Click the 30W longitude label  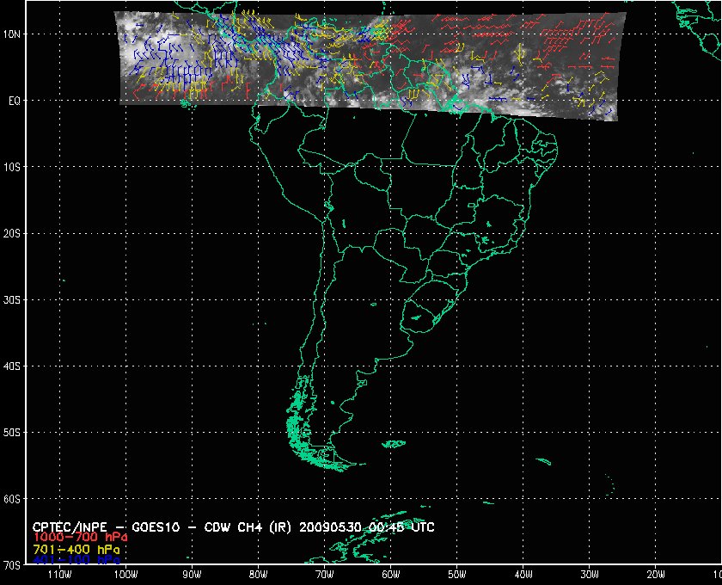tap(590, 575)
